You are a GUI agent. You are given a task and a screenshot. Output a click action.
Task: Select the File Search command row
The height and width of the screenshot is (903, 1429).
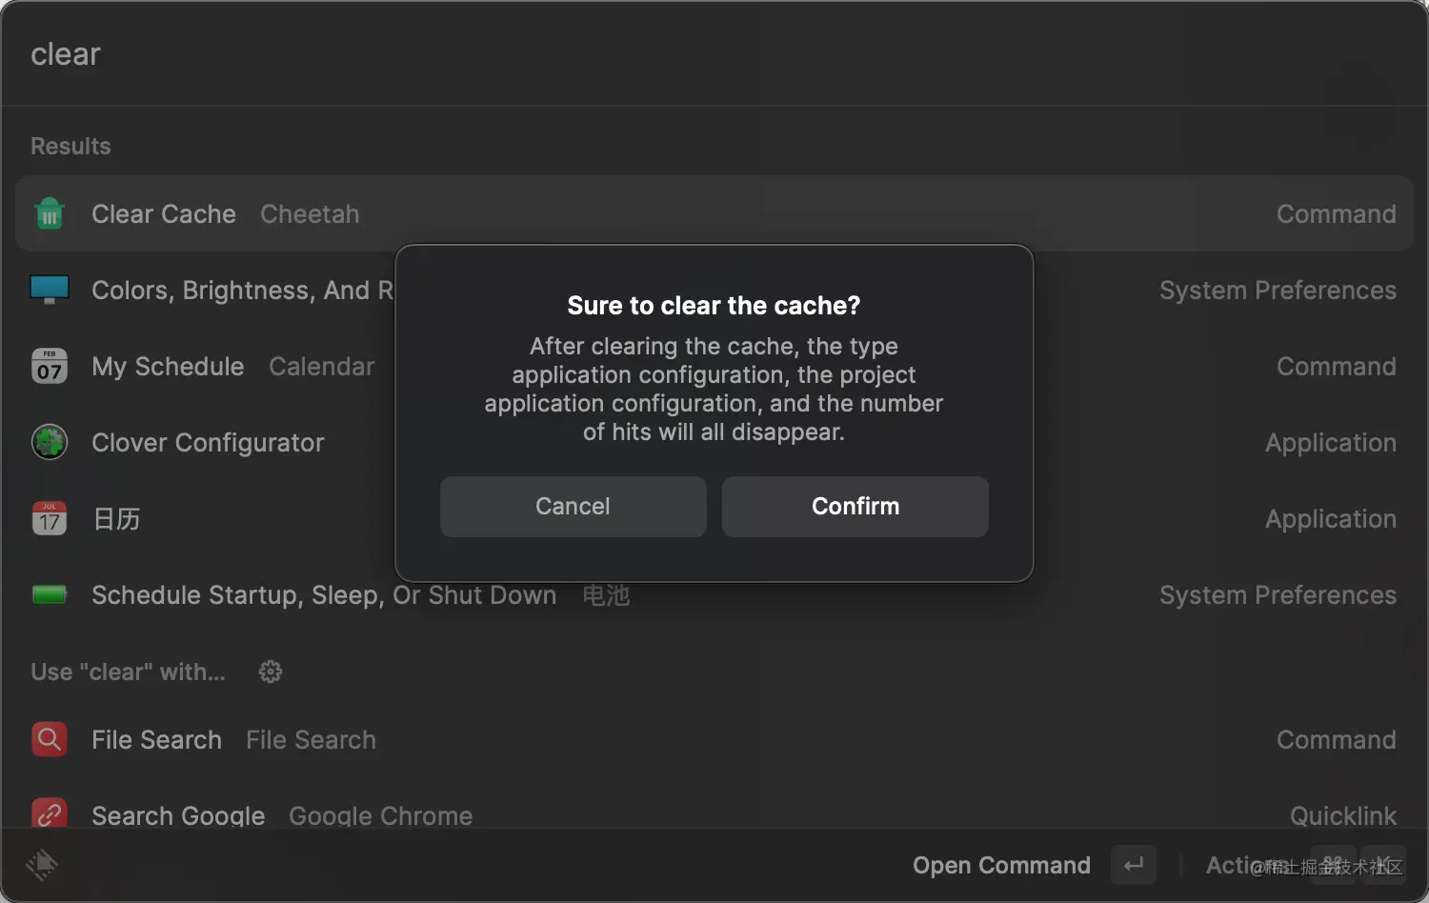tap(667, 740)
